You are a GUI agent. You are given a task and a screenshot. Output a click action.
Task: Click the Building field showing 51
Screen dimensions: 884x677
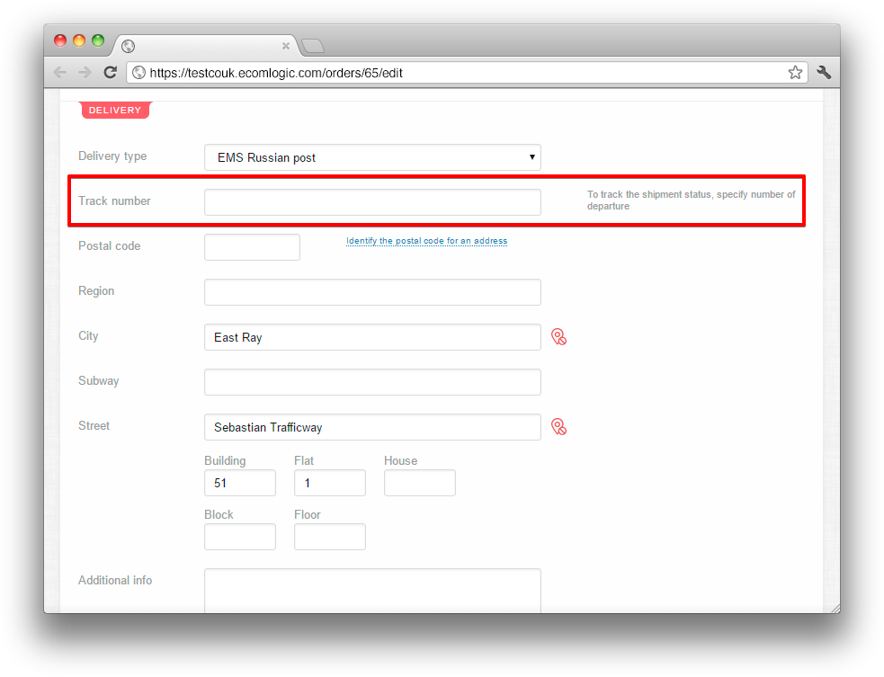coord(240,483)
